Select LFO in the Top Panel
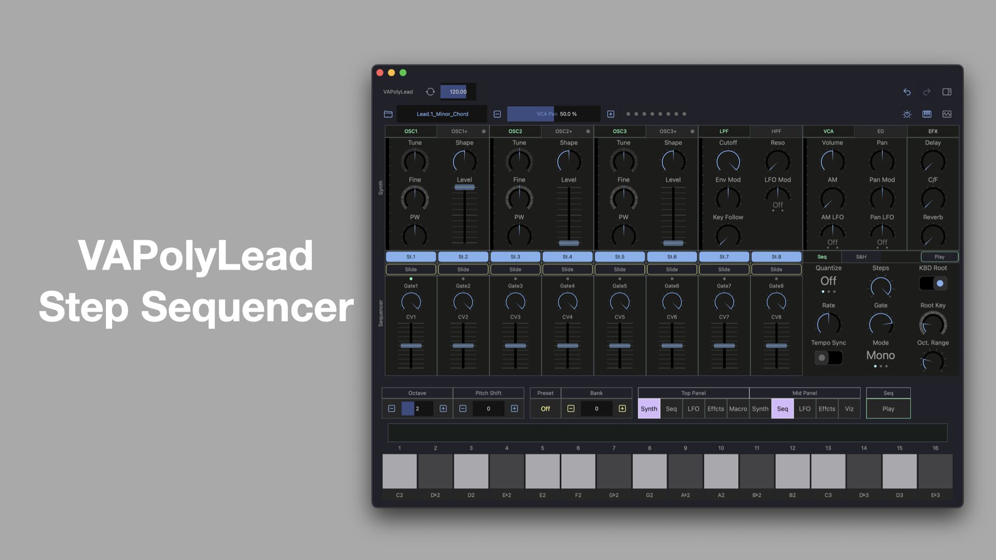 tap(693, 409)
